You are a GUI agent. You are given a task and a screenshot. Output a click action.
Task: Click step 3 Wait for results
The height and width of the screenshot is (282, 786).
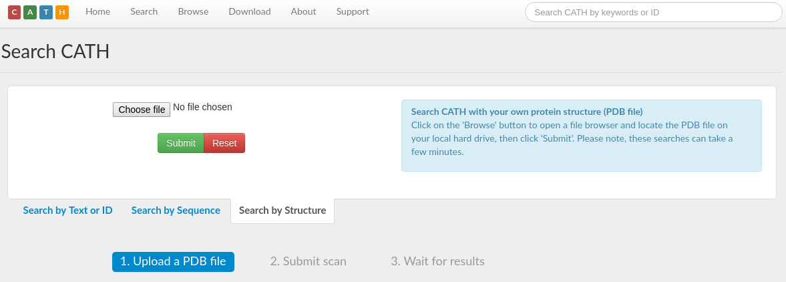[x=437, y=262]
